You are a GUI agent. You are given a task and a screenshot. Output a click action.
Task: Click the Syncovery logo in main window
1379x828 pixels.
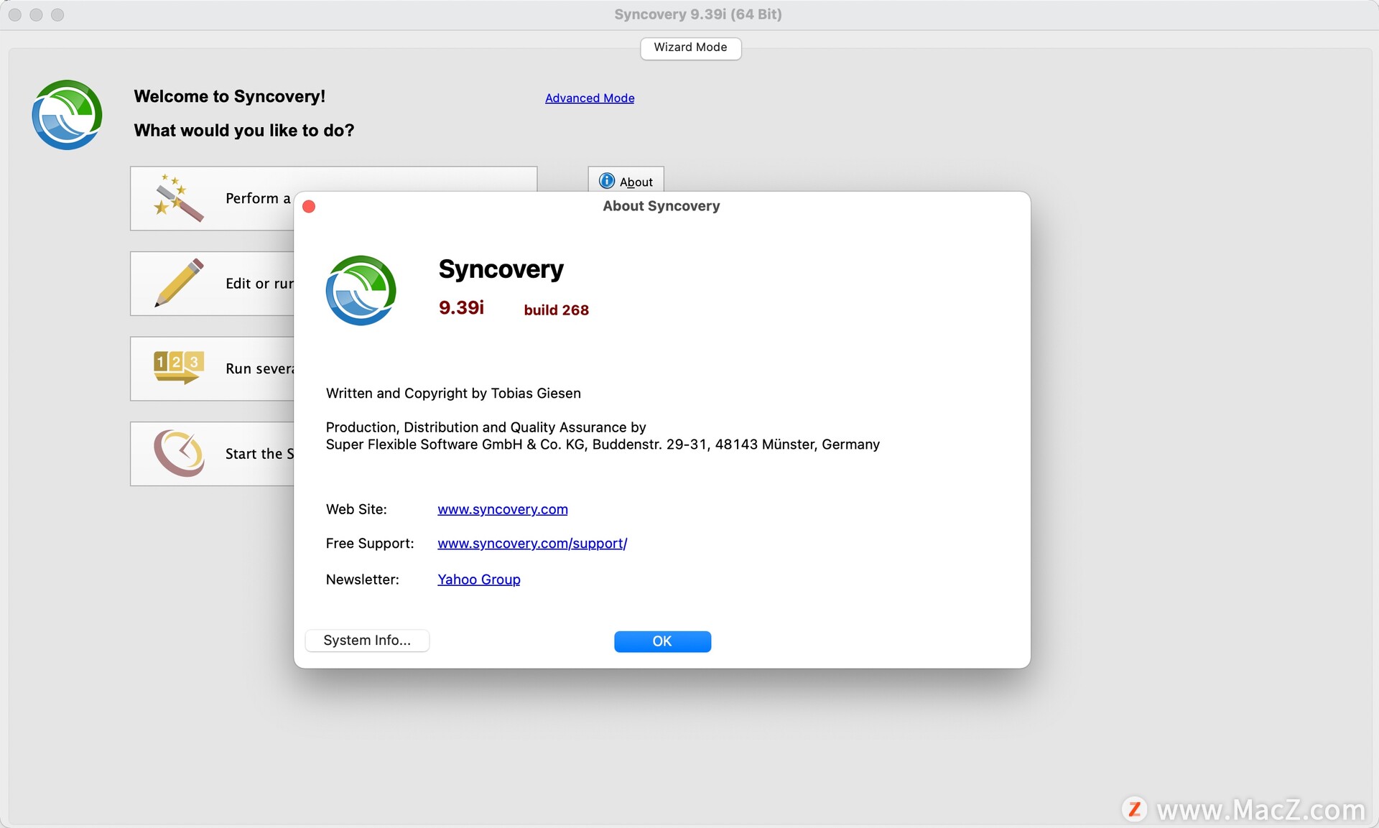point(67,115)
